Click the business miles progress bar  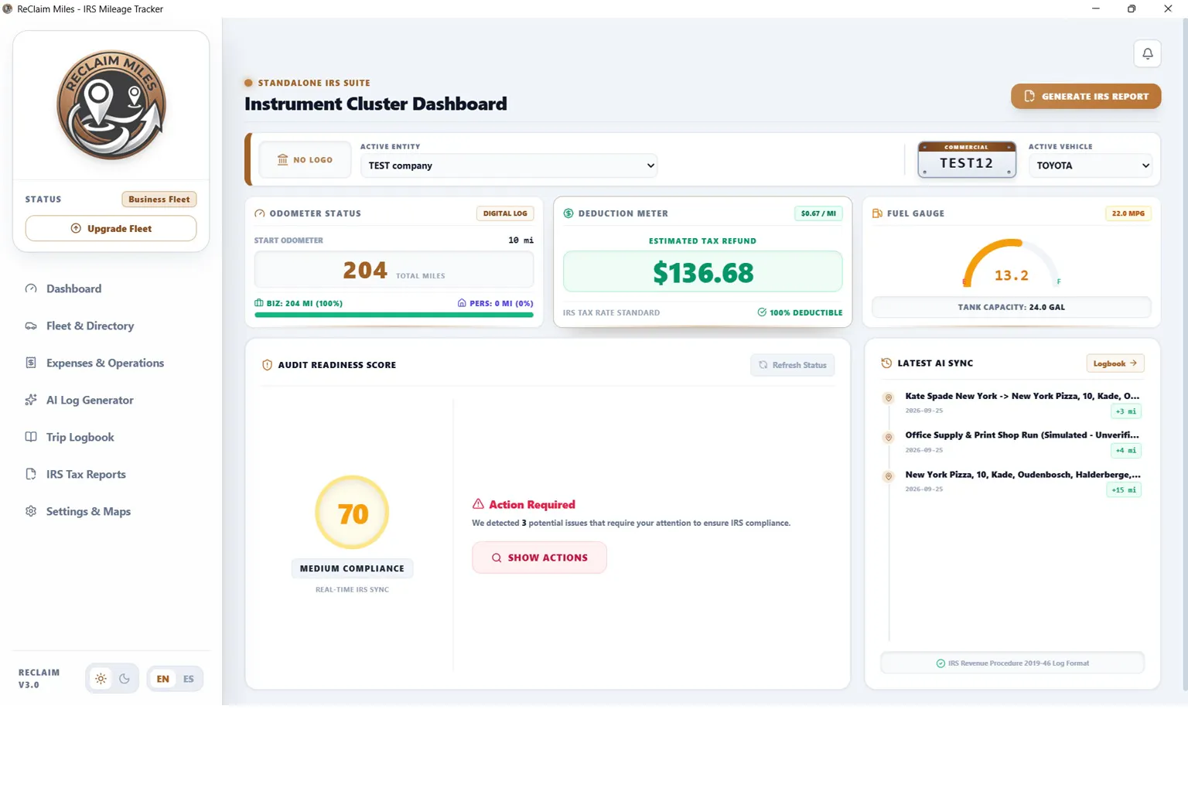coord(394,315)
